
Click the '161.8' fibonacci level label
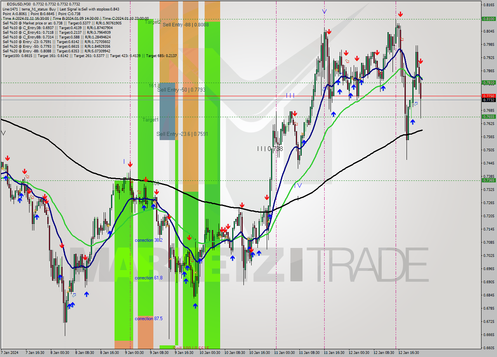[155, 85]
